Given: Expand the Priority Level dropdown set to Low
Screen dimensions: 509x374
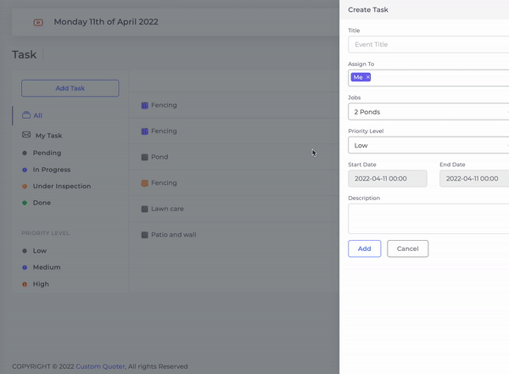Looking at the screenshot, I should tap(428, 145).
